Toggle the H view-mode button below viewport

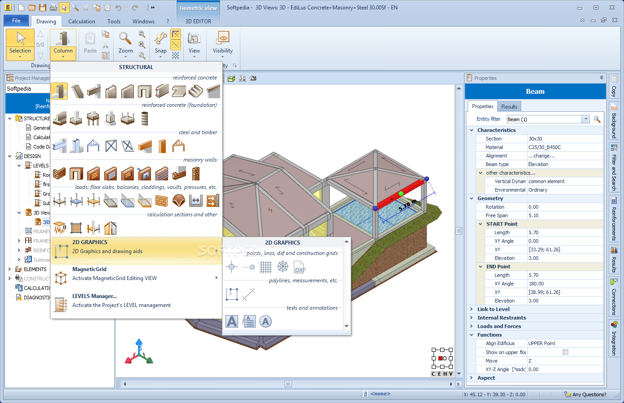(x=445, y=374)
